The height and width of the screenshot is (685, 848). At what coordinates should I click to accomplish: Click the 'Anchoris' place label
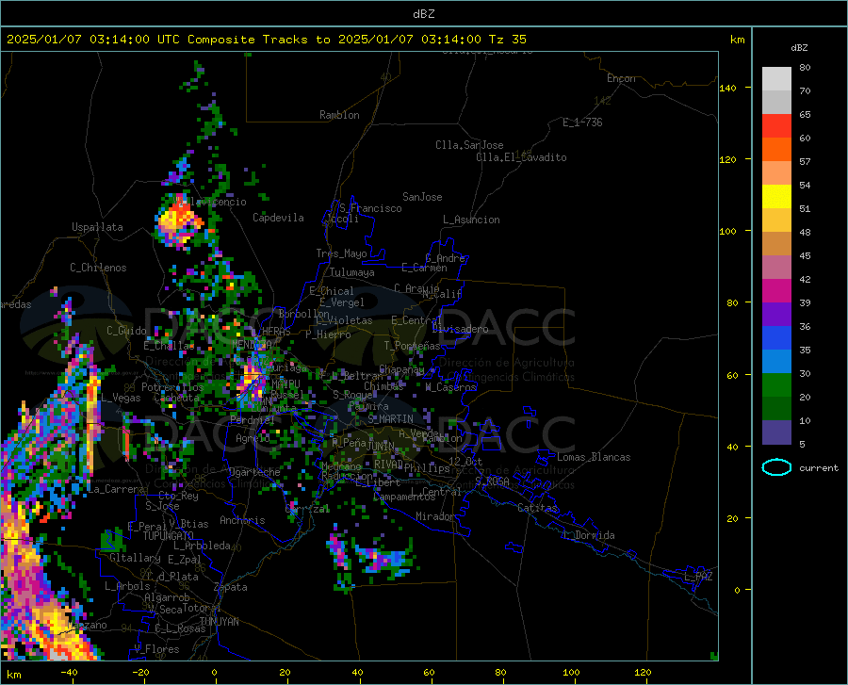(x=242, y=520)
